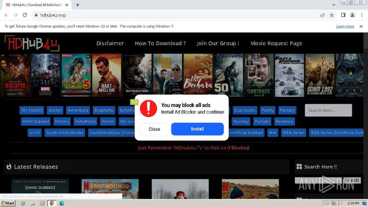Expand the tab search chevron
This screenshot has height=207, width=368.
(334, 5)
